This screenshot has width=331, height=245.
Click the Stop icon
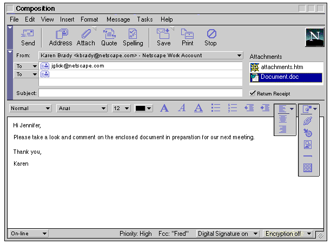(210, 37)
